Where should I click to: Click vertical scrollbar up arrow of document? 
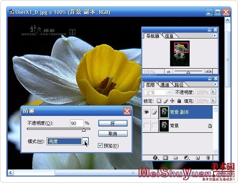coord(227,20)
